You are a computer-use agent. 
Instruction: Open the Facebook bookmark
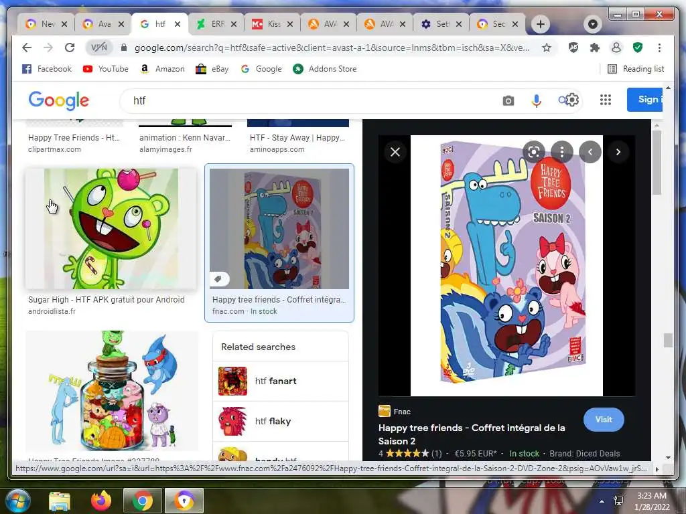coord(46,69)
